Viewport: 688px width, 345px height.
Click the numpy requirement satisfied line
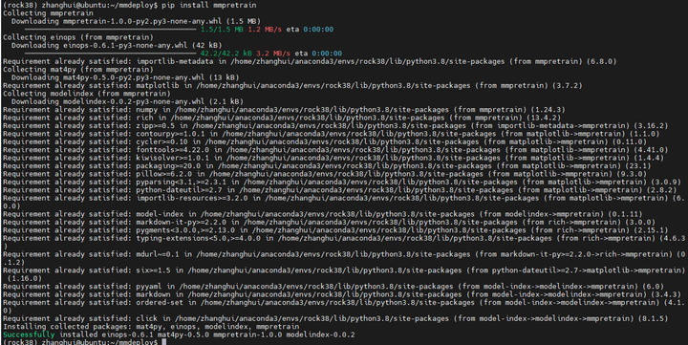tap(284, 110)
